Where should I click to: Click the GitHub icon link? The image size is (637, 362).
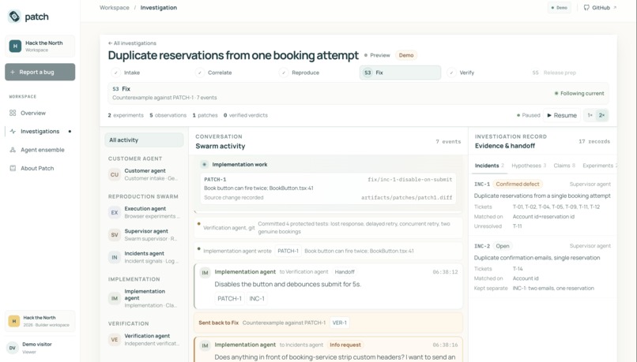pos(586,8)
